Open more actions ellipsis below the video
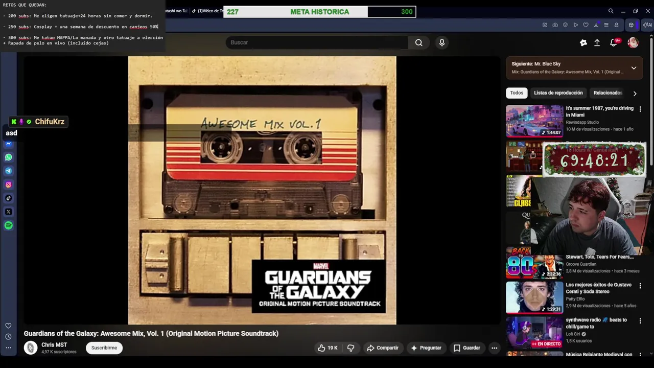Image resolution: width=654 pixels, height=368 pixels. 494,348
